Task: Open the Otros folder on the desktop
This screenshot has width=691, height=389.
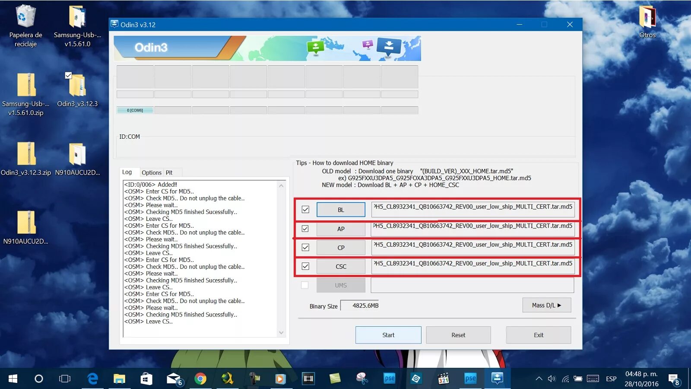Action: (647, 22)
